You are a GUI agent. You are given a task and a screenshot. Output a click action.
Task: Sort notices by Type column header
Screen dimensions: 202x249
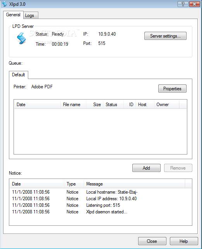coord(74,184)
